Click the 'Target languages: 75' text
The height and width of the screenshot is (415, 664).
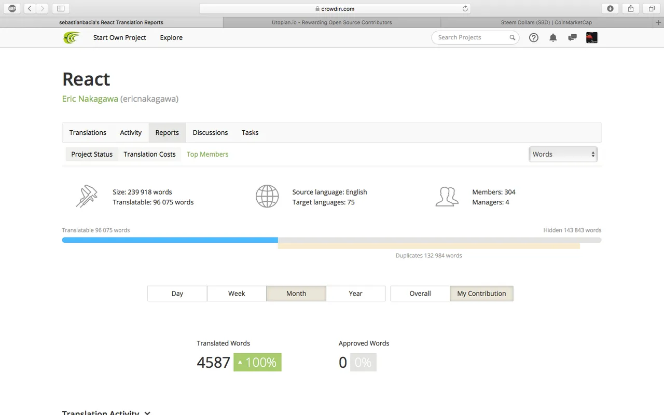click(324, 202)
